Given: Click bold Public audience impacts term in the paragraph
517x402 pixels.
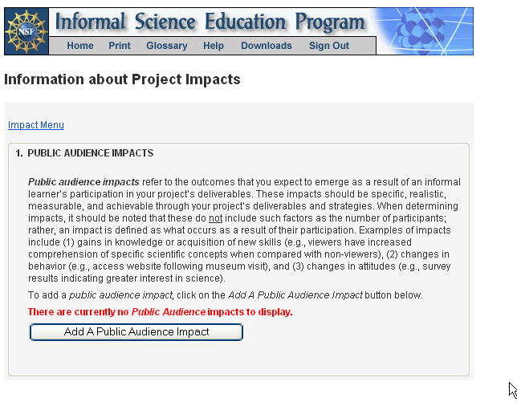Looking at the screenshot, I should pos(83,182).
